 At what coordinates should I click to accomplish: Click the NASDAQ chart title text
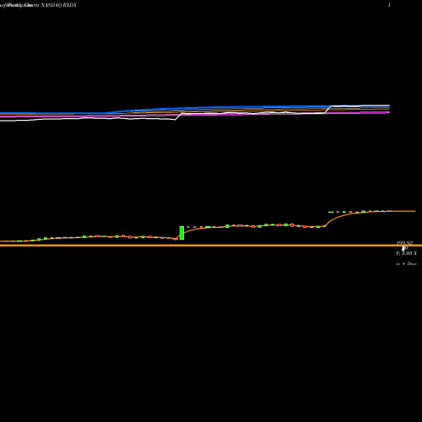pyautogui.click(x=38, y=5)
